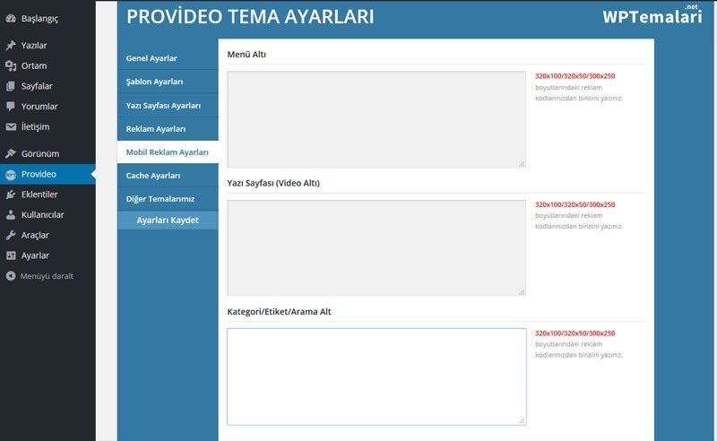The width and height of the screenshot is (717, 441).
Task: Switch to the Cache Ayarları tab
Action: 168,176
